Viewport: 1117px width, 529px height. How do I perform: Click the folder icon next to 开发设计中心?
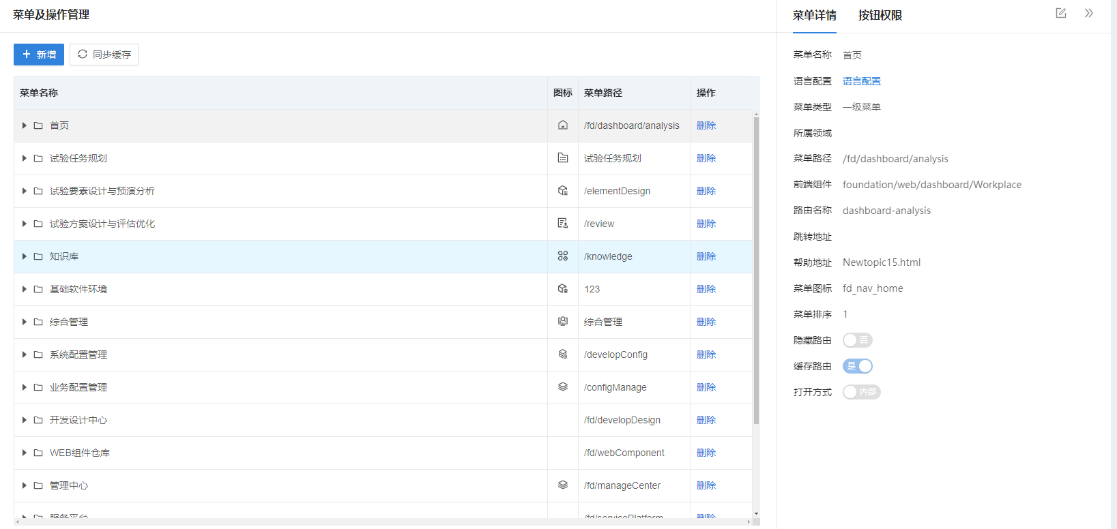click(x=38, y=420)
